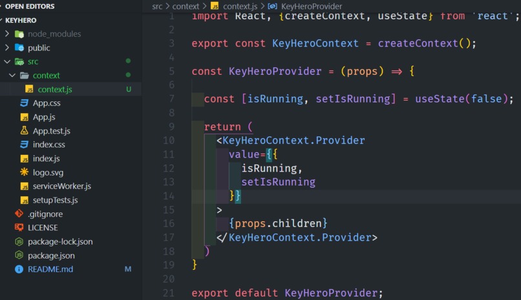Screen dimensions: 521x300
Task: Click the src folder icon
Action: [19, 62]
